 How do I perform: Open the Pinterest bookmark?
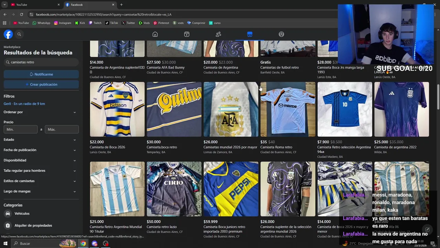161,23
